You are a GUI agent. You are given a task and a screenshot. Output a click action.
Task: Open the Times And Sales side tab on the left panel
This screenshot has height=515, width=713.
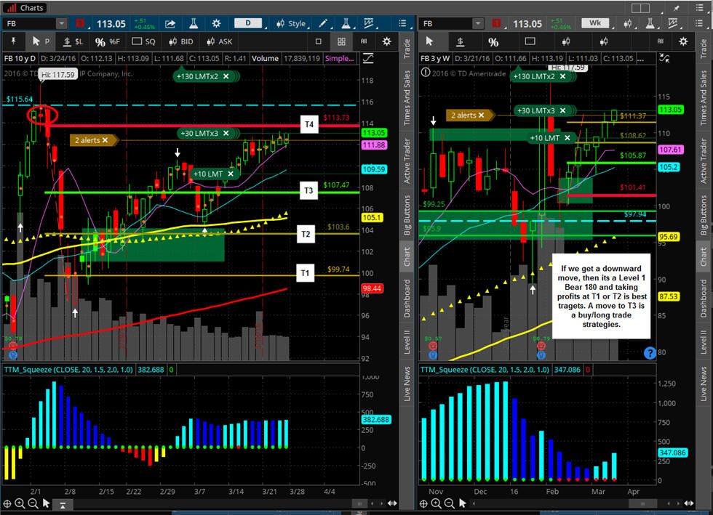[407, 97]
